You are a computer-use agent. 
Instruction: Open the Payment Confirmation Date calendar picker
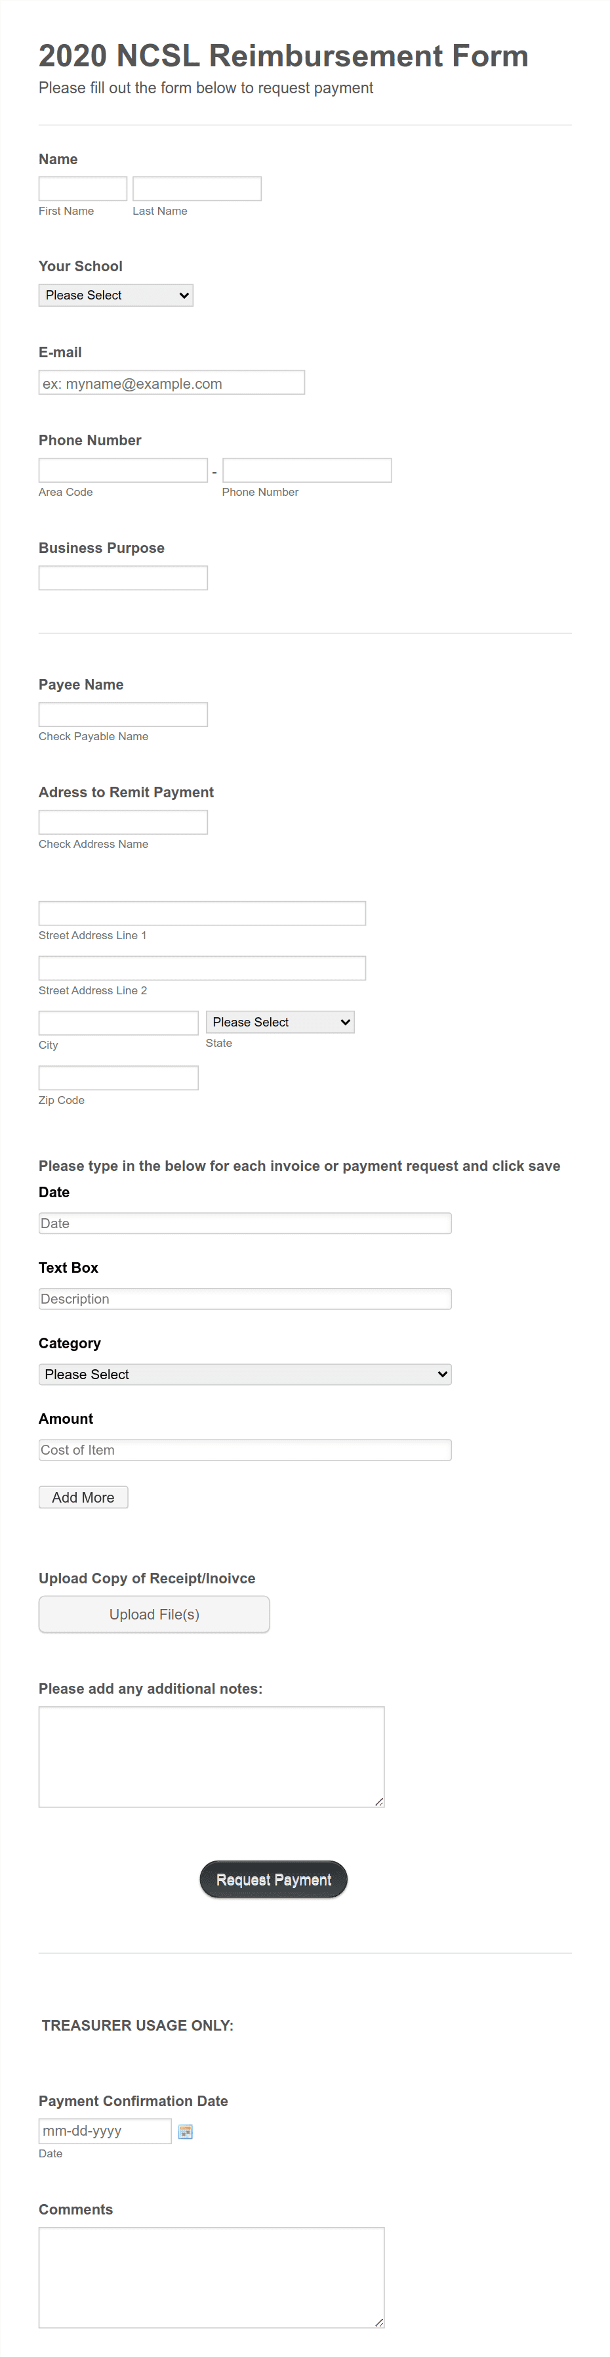[186, 2131]
